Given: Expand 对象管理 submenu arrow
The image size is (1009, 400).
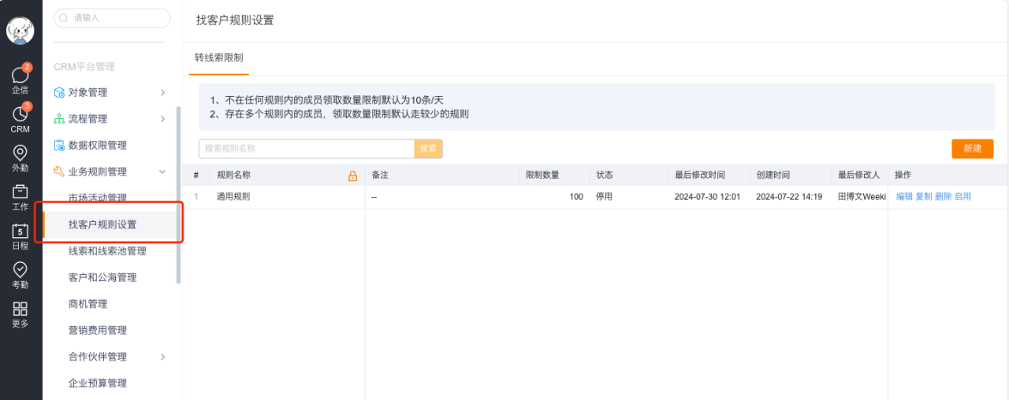Looking at the screenshot, I should click(x=162, y=92).
